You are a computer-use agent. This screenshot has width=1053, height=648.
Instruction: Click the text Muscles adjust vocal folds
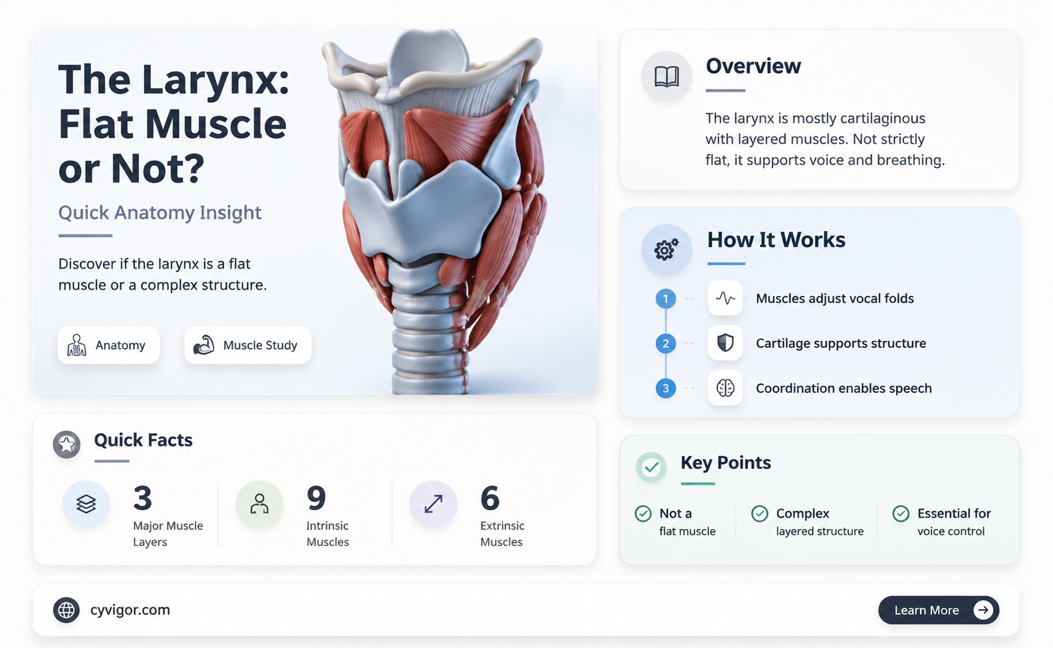point(835,298)
